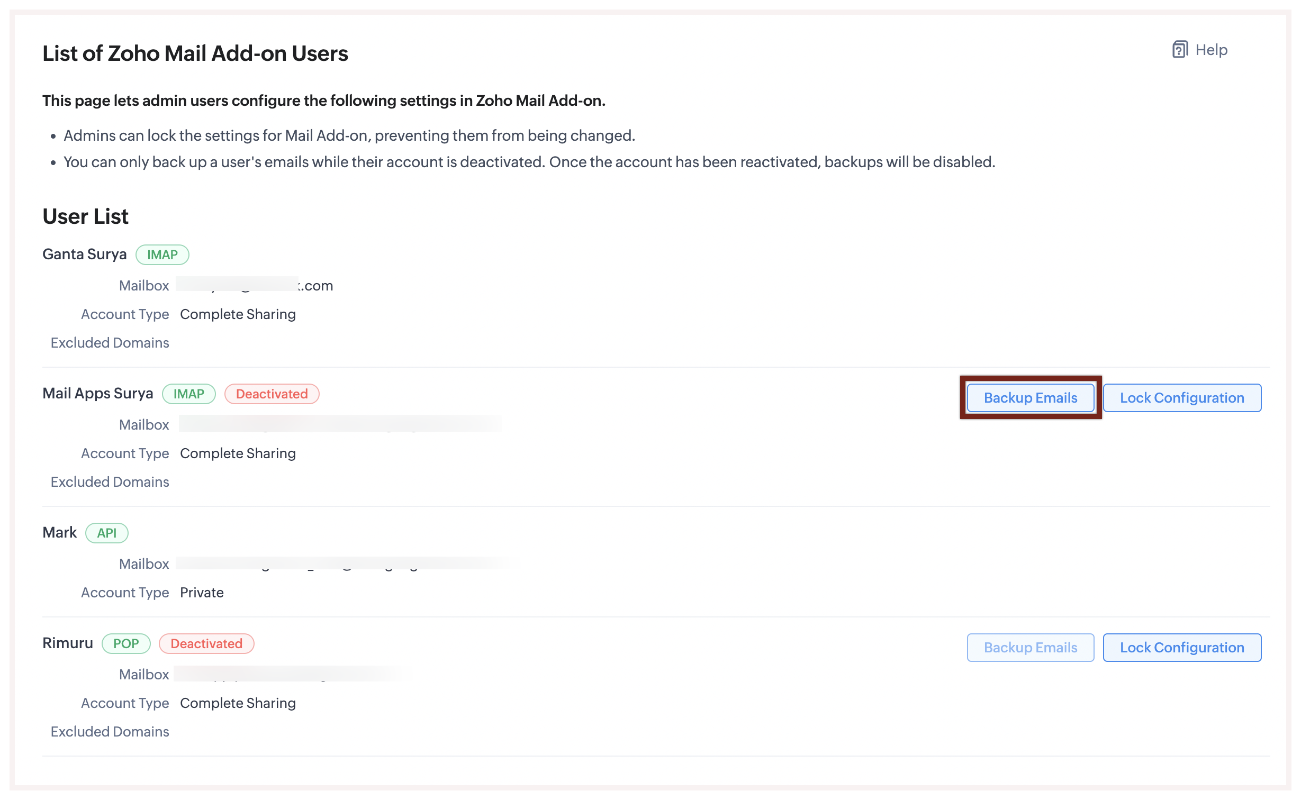The image size is (1301, 800).
Task: Select the Mark user name
Action: 59,532
